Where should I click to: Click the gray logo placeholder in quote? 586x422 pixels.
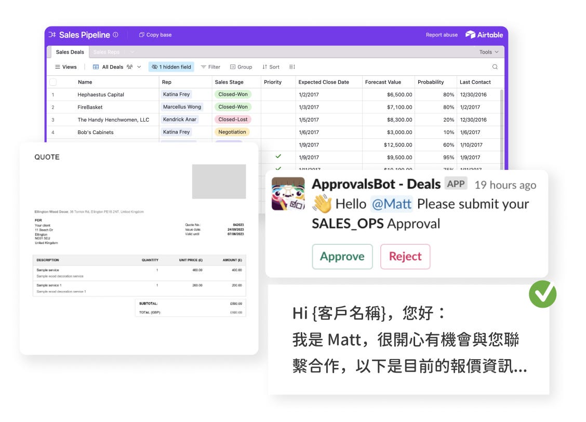pyautogui.click(x=219, y=181)
